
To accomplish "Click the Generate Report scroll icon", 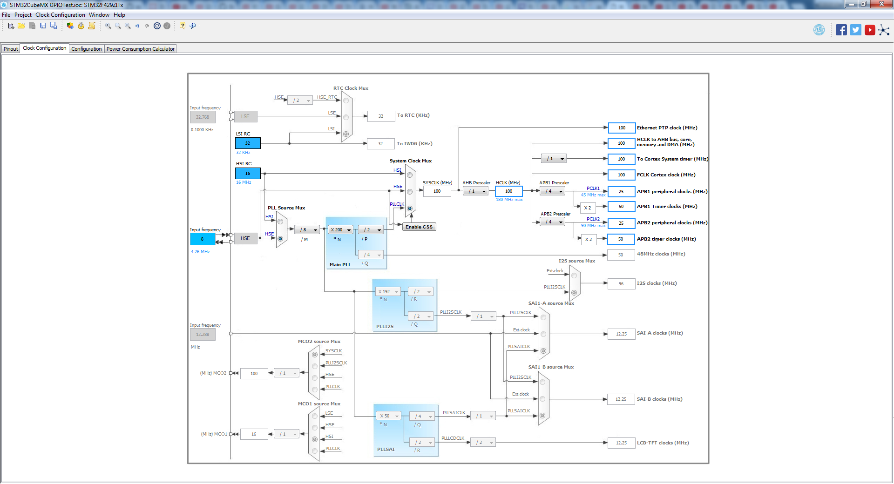I will [92, 26].
